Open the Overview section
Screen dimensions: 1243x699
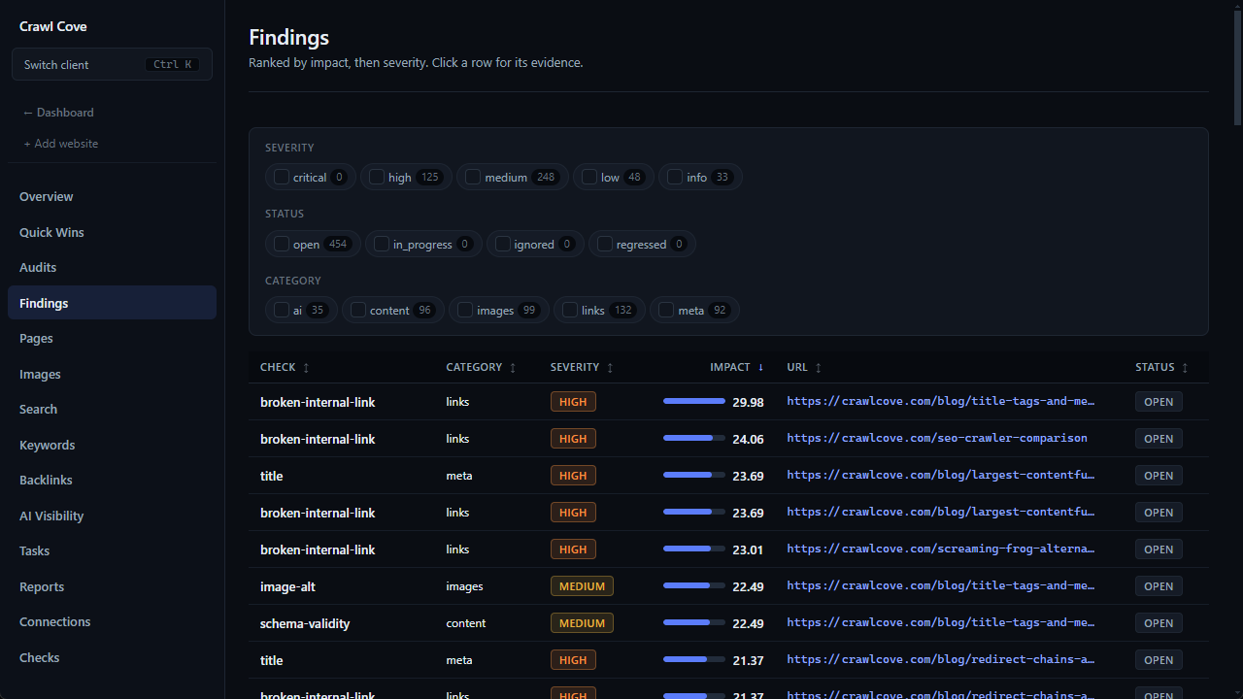pos(112,197)
